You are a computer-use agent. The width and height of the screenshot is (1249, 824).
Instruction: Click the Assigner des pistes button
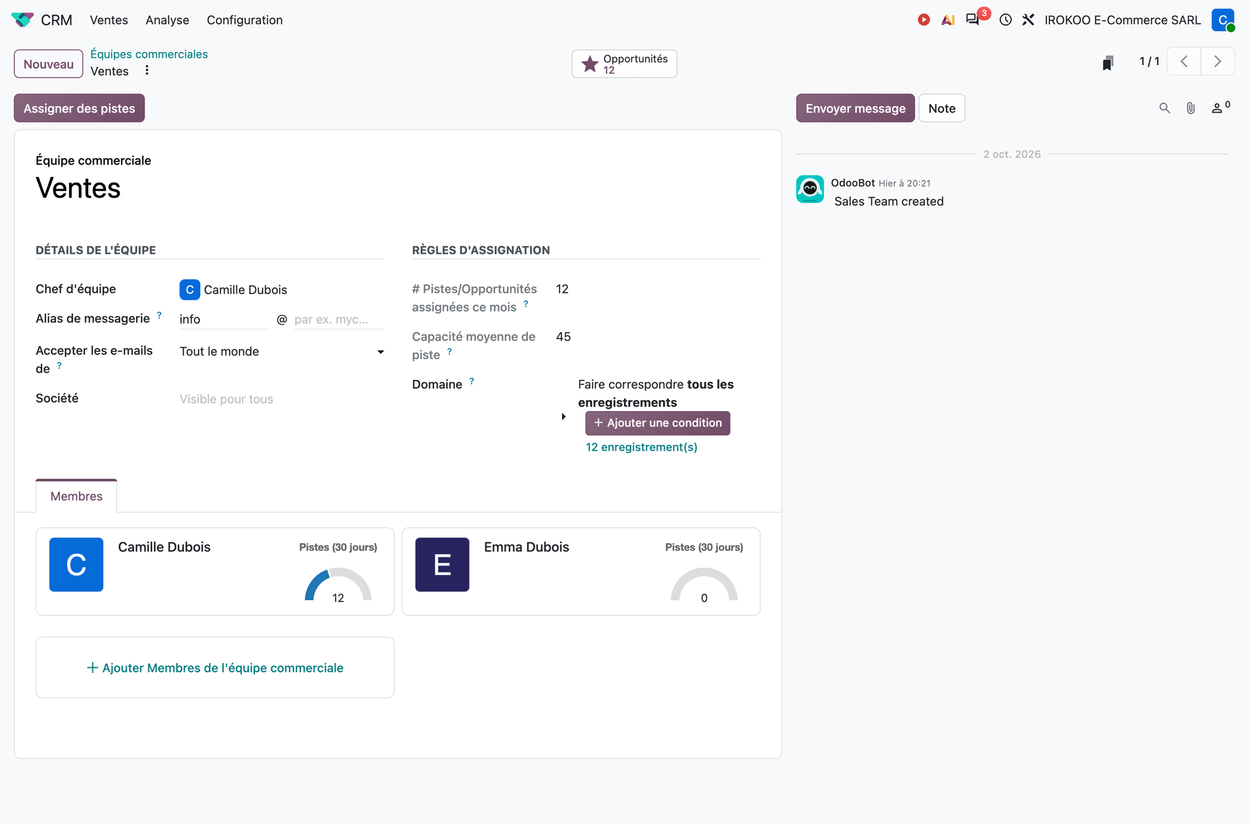click(79, 108)
